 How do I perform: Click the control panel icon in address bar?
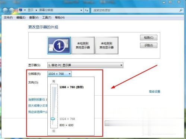21,10
